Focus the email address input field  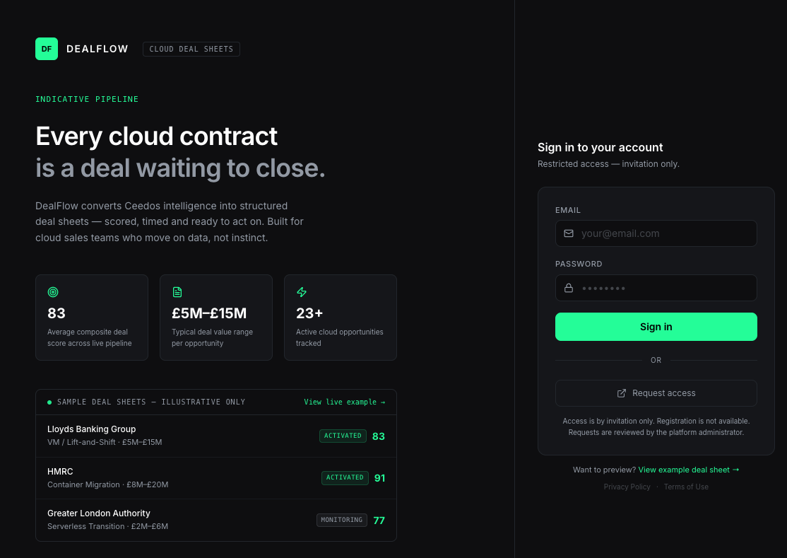click(656, 233)
